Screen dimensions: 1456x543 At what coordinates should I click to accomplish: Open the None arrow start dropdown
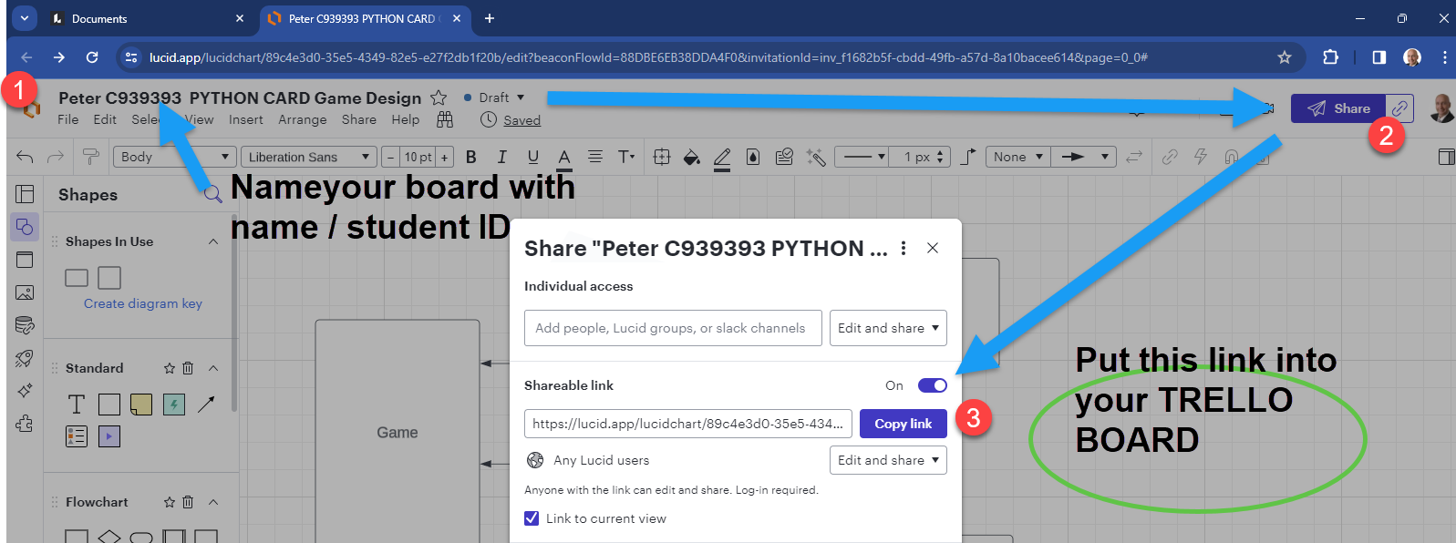click(x=1017, y=157)
